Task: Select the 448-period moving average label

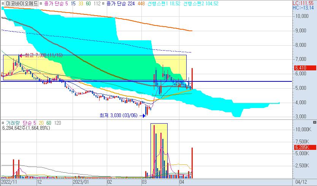Action: [x=141, y=3]
